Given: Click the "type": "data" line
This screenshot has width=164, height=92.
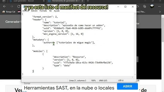Looking at the screenshot, I should 61,66.
